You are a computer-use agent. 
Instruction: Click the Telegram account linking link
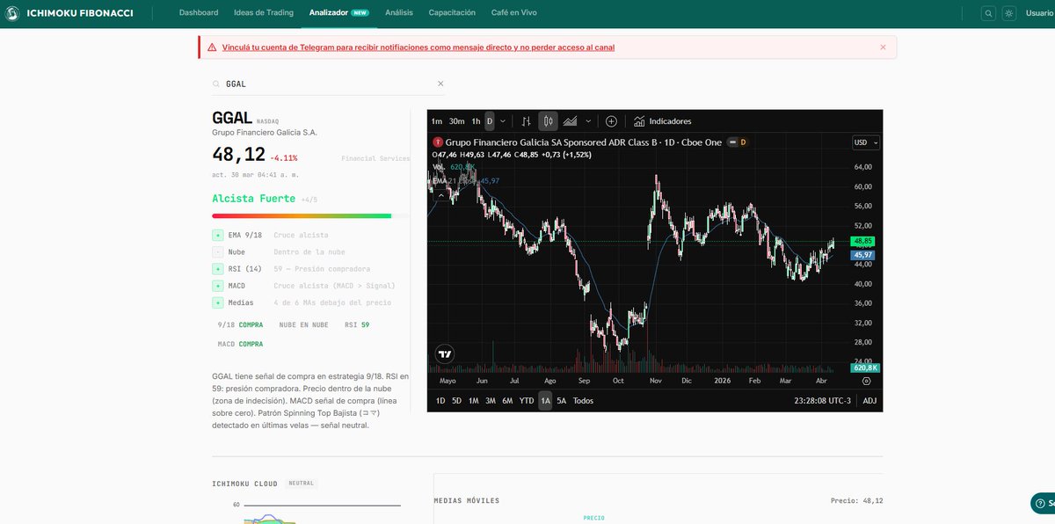[418, 47]
